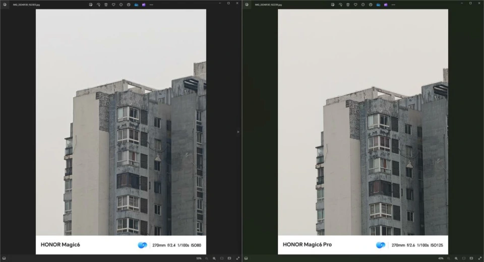Rotate the left window photo
484x262 pixels.
[x=98, y=5]
